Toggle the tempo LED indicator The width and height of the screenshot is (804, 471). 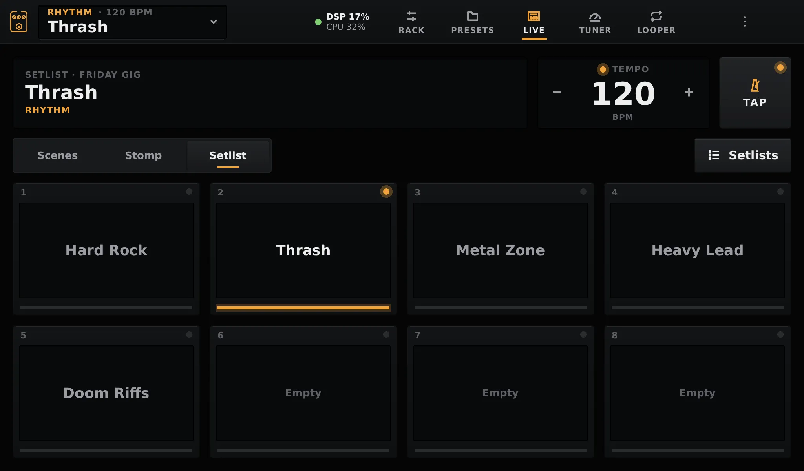603,69
